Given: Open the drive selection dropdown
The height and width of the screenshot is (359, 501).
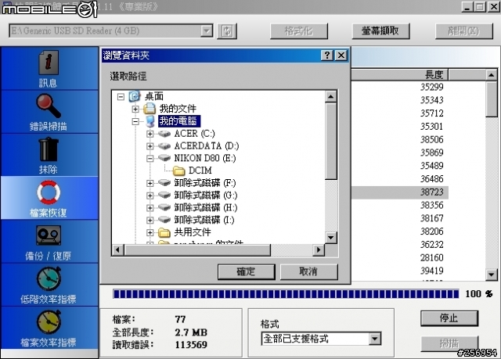Looking at the screenshot, I should coord(207,31).
